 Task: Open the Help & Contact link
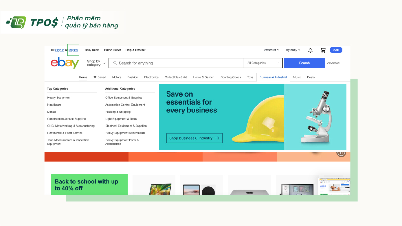[135, 50]
